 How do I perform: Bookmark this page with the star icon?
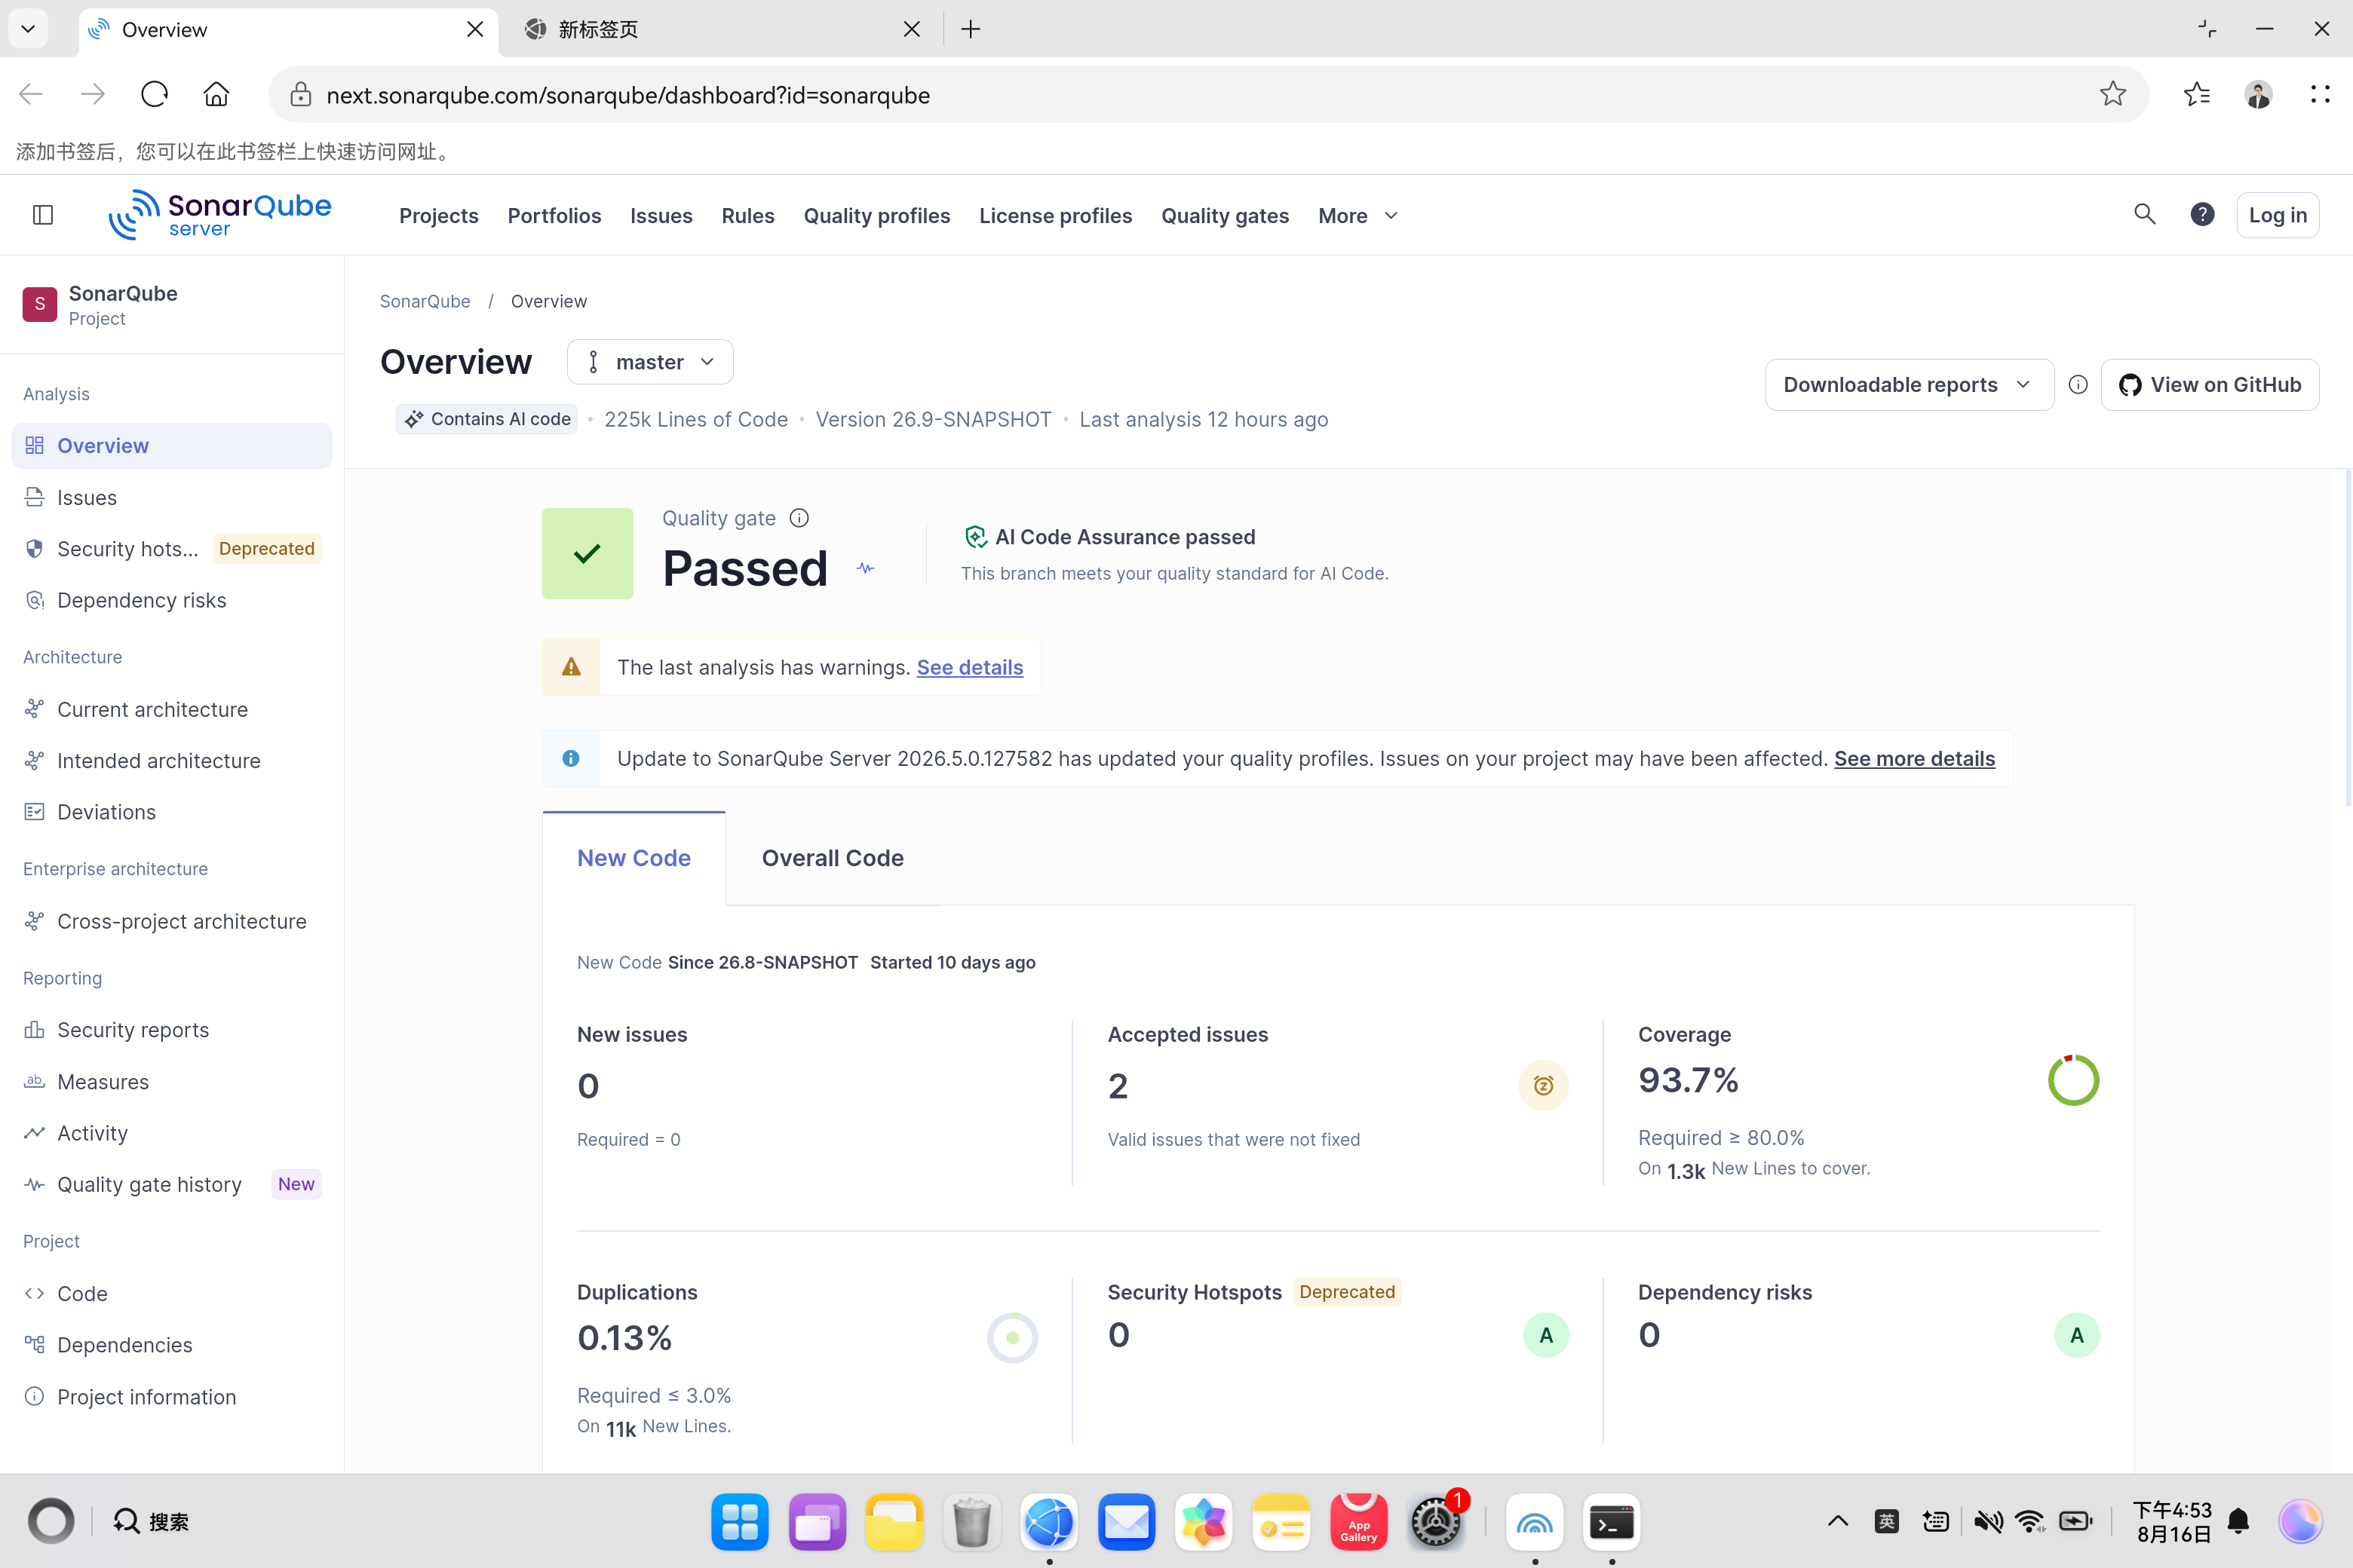[x=2112, y=94]
